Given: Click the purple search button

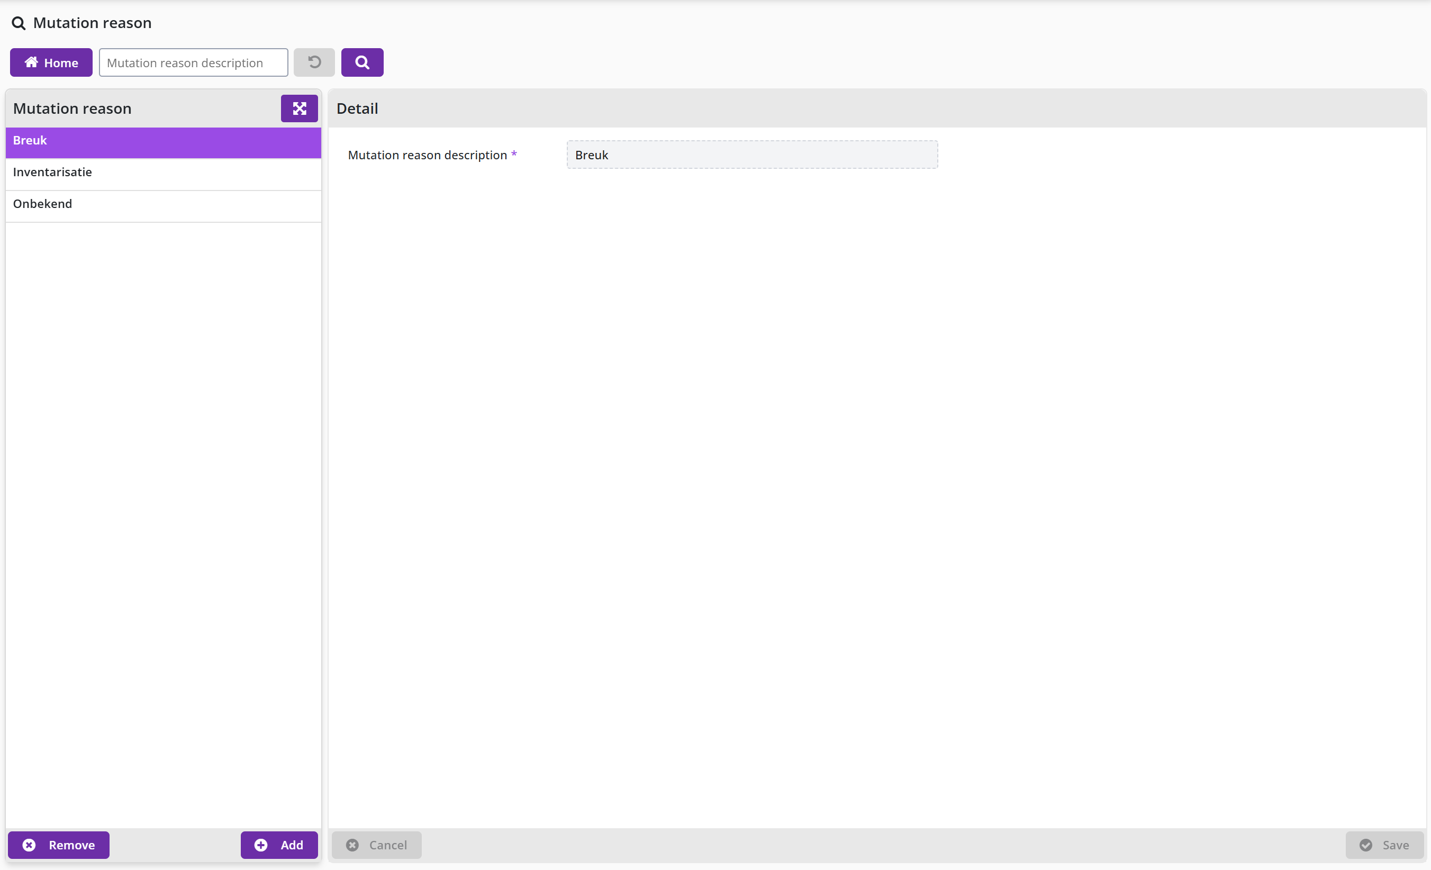Looking at the screenshot, I should (362, 62).
